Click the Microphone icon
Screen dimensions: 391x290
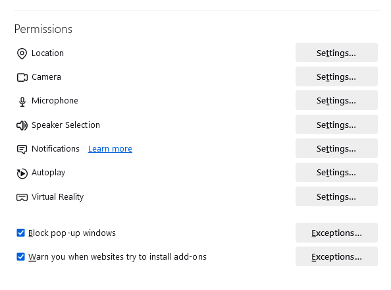[x=22, y=101]
